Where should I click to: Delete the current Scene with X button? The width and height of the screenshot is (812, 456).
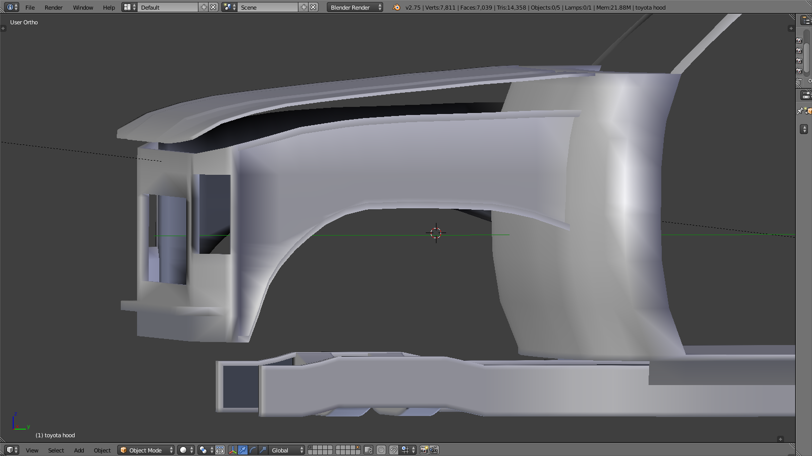click(x=314, y=7)
